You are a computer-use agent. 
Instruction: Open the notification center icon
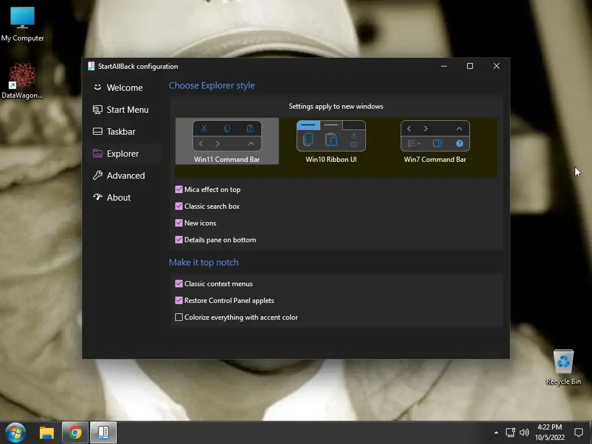[x=578, y=432]
